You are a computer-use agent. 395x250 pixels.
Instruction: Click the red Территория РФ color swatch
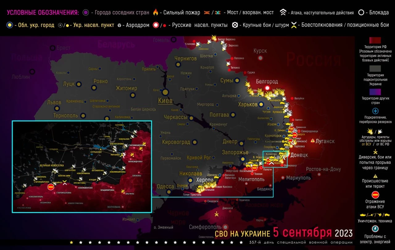coord(375,40)
